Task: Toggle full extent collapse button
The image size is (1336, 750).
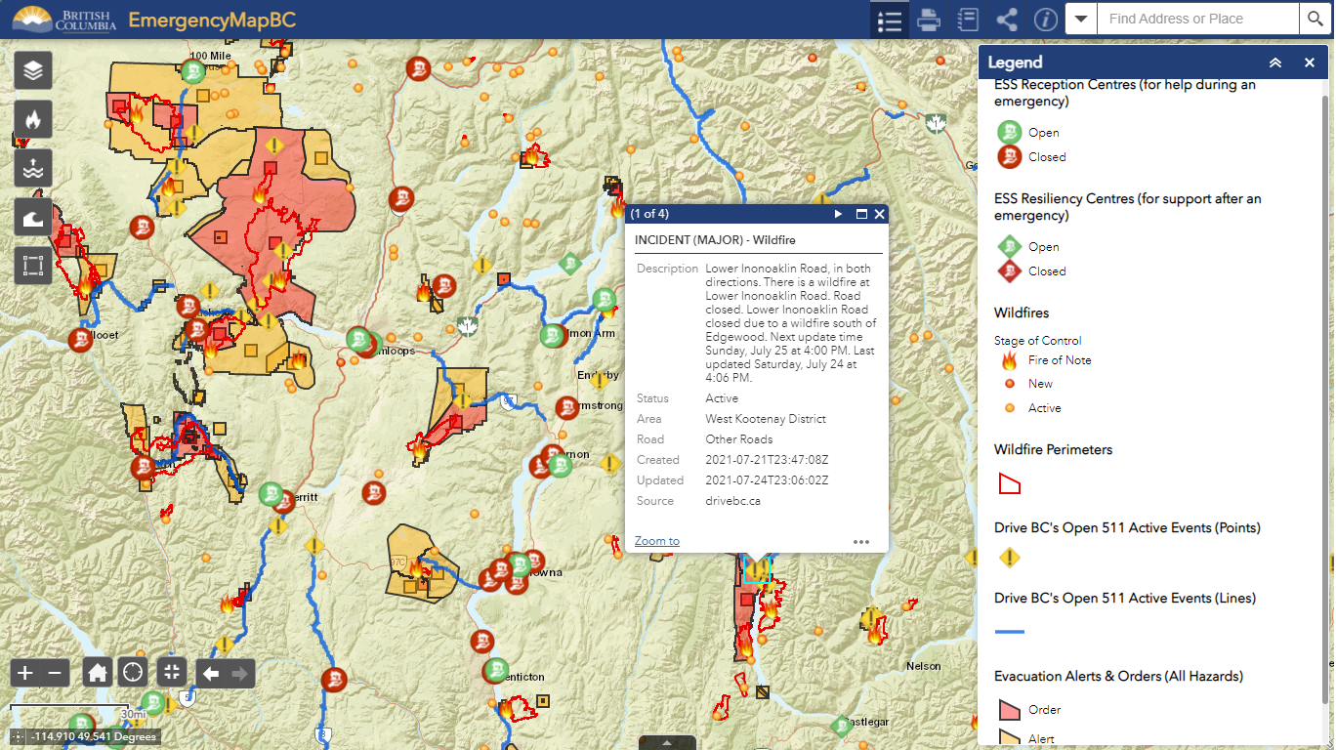Action: point(171,672)
